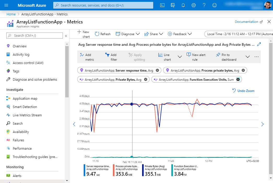
Task: Click the sidebar Search (Ctrl+/) field
Action: coord(34,36)
